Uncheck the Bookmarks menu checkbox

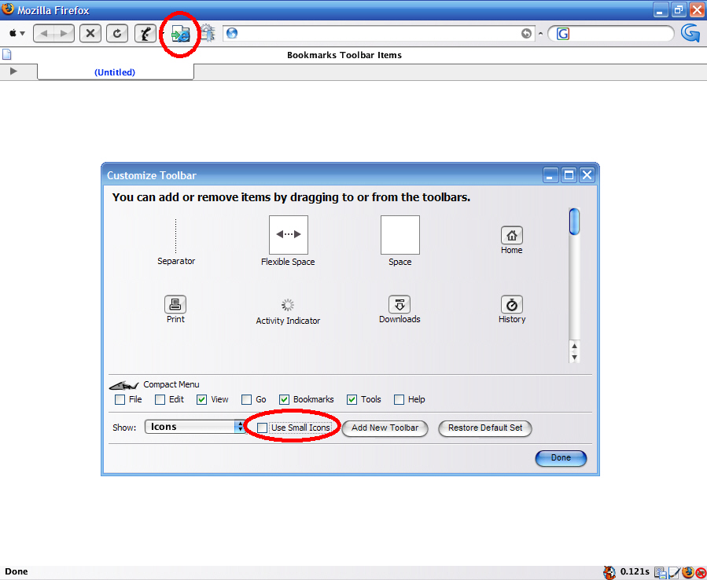click(x=284, y=400)
